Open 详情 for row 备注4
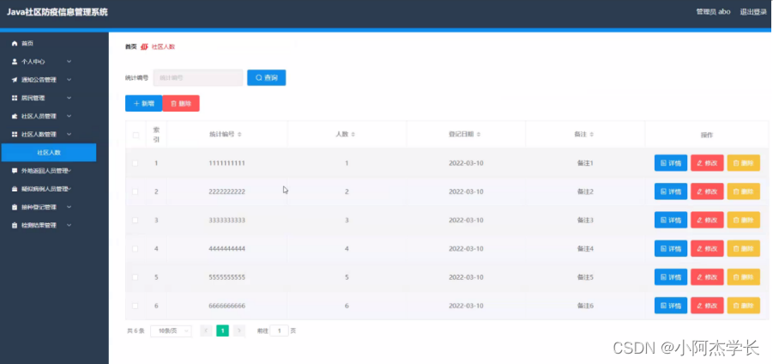The height and width of the screenshot is (364, 773). [x=670, y=249]
